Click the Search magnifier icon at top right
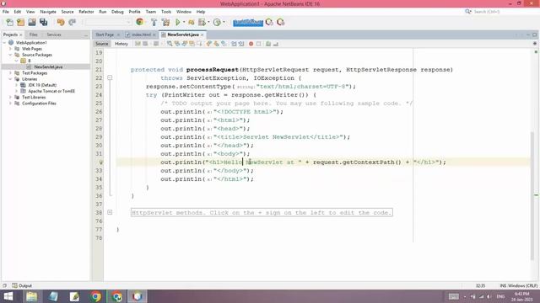Image resolution: width=540 pixels, height=303 pixels. [x=468, y=12]
